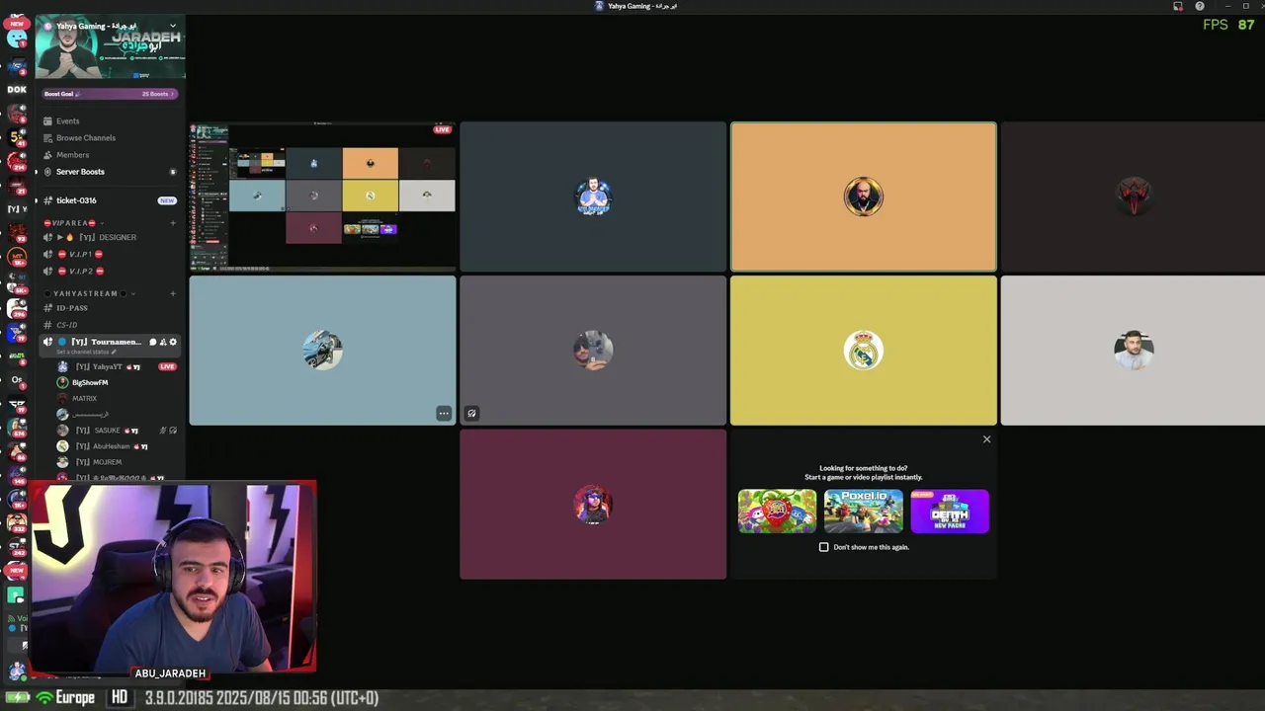Viewport: 1265px width, 711px height.
Task: Open text chat of Tournament voice channel
Action: pyautogui.click(x=152, y=342)
